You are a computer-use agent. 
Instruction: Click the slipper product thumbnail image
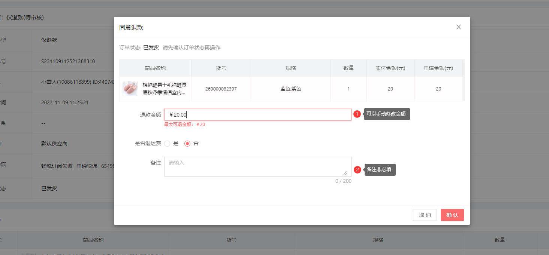point(130,89)
